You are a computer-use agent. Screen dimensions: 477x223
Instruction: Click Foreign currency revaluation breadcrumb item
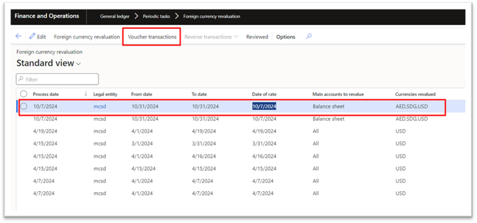pyautogui.click(x=212, y=17)
